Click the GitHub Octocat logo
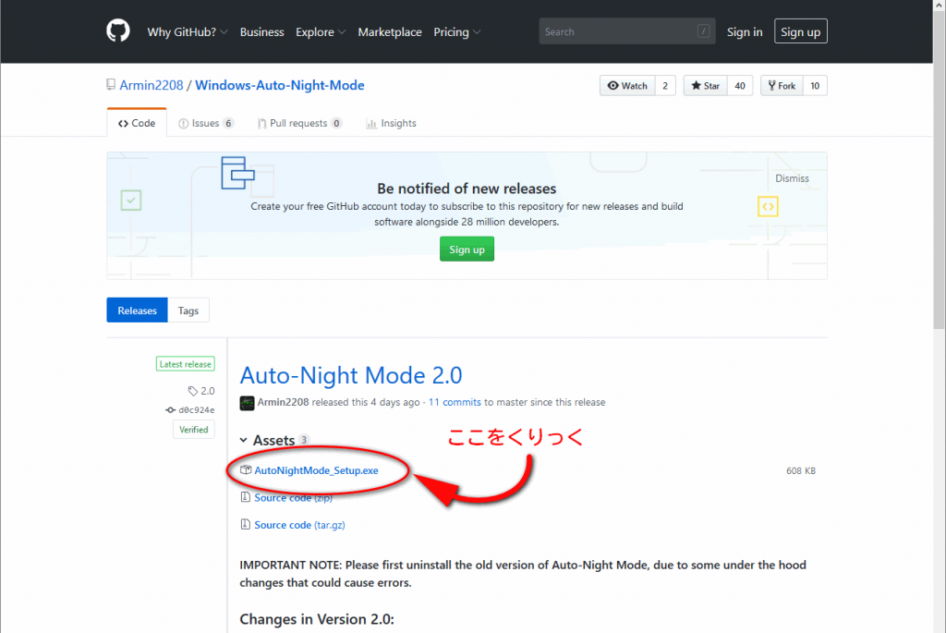The height and width of the screenshot is (633, 946). click(118, 31)
